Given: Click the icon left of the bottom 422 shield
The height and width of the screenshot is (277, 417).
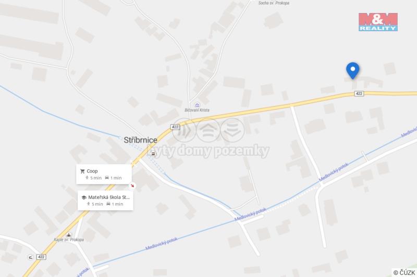Looking at the screenshot, I should [x=31, y=257].
